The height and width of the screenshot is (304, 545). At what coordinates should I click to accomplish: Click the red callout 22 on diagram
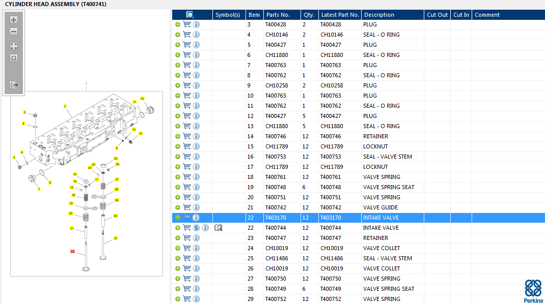pos(72,251)
